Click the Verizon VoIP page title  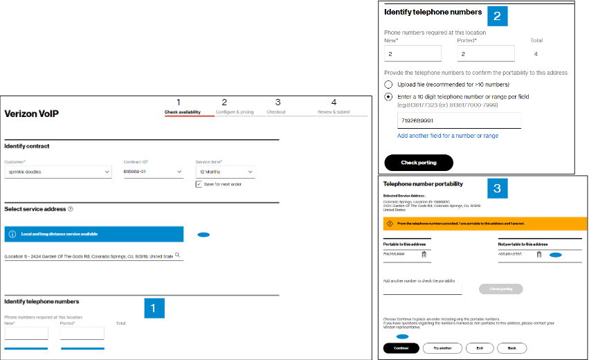[32, 114]
